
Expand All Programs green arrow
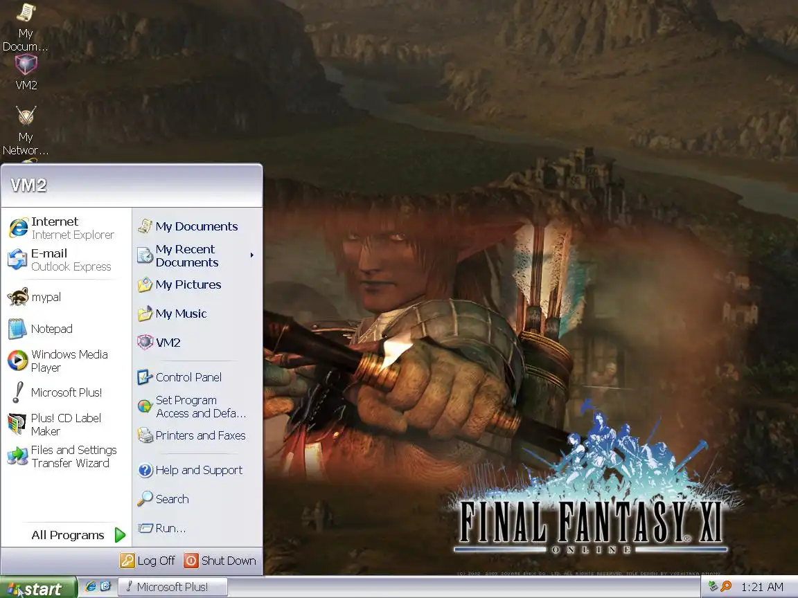point(120,535)
